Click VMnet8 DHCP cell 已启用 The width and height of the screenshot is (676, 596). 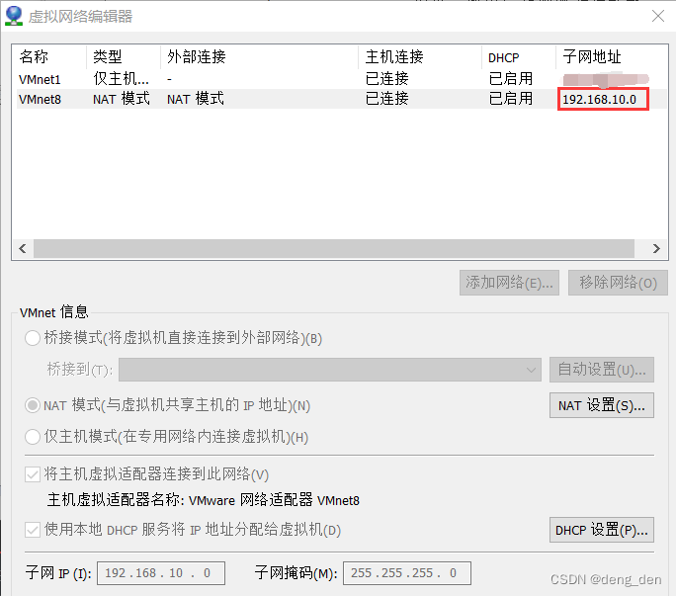coord(511,99)
